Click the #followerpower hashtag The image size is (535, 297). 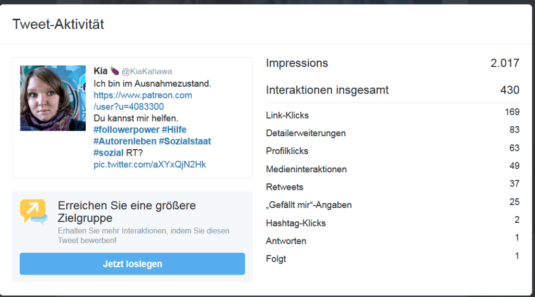125,130
